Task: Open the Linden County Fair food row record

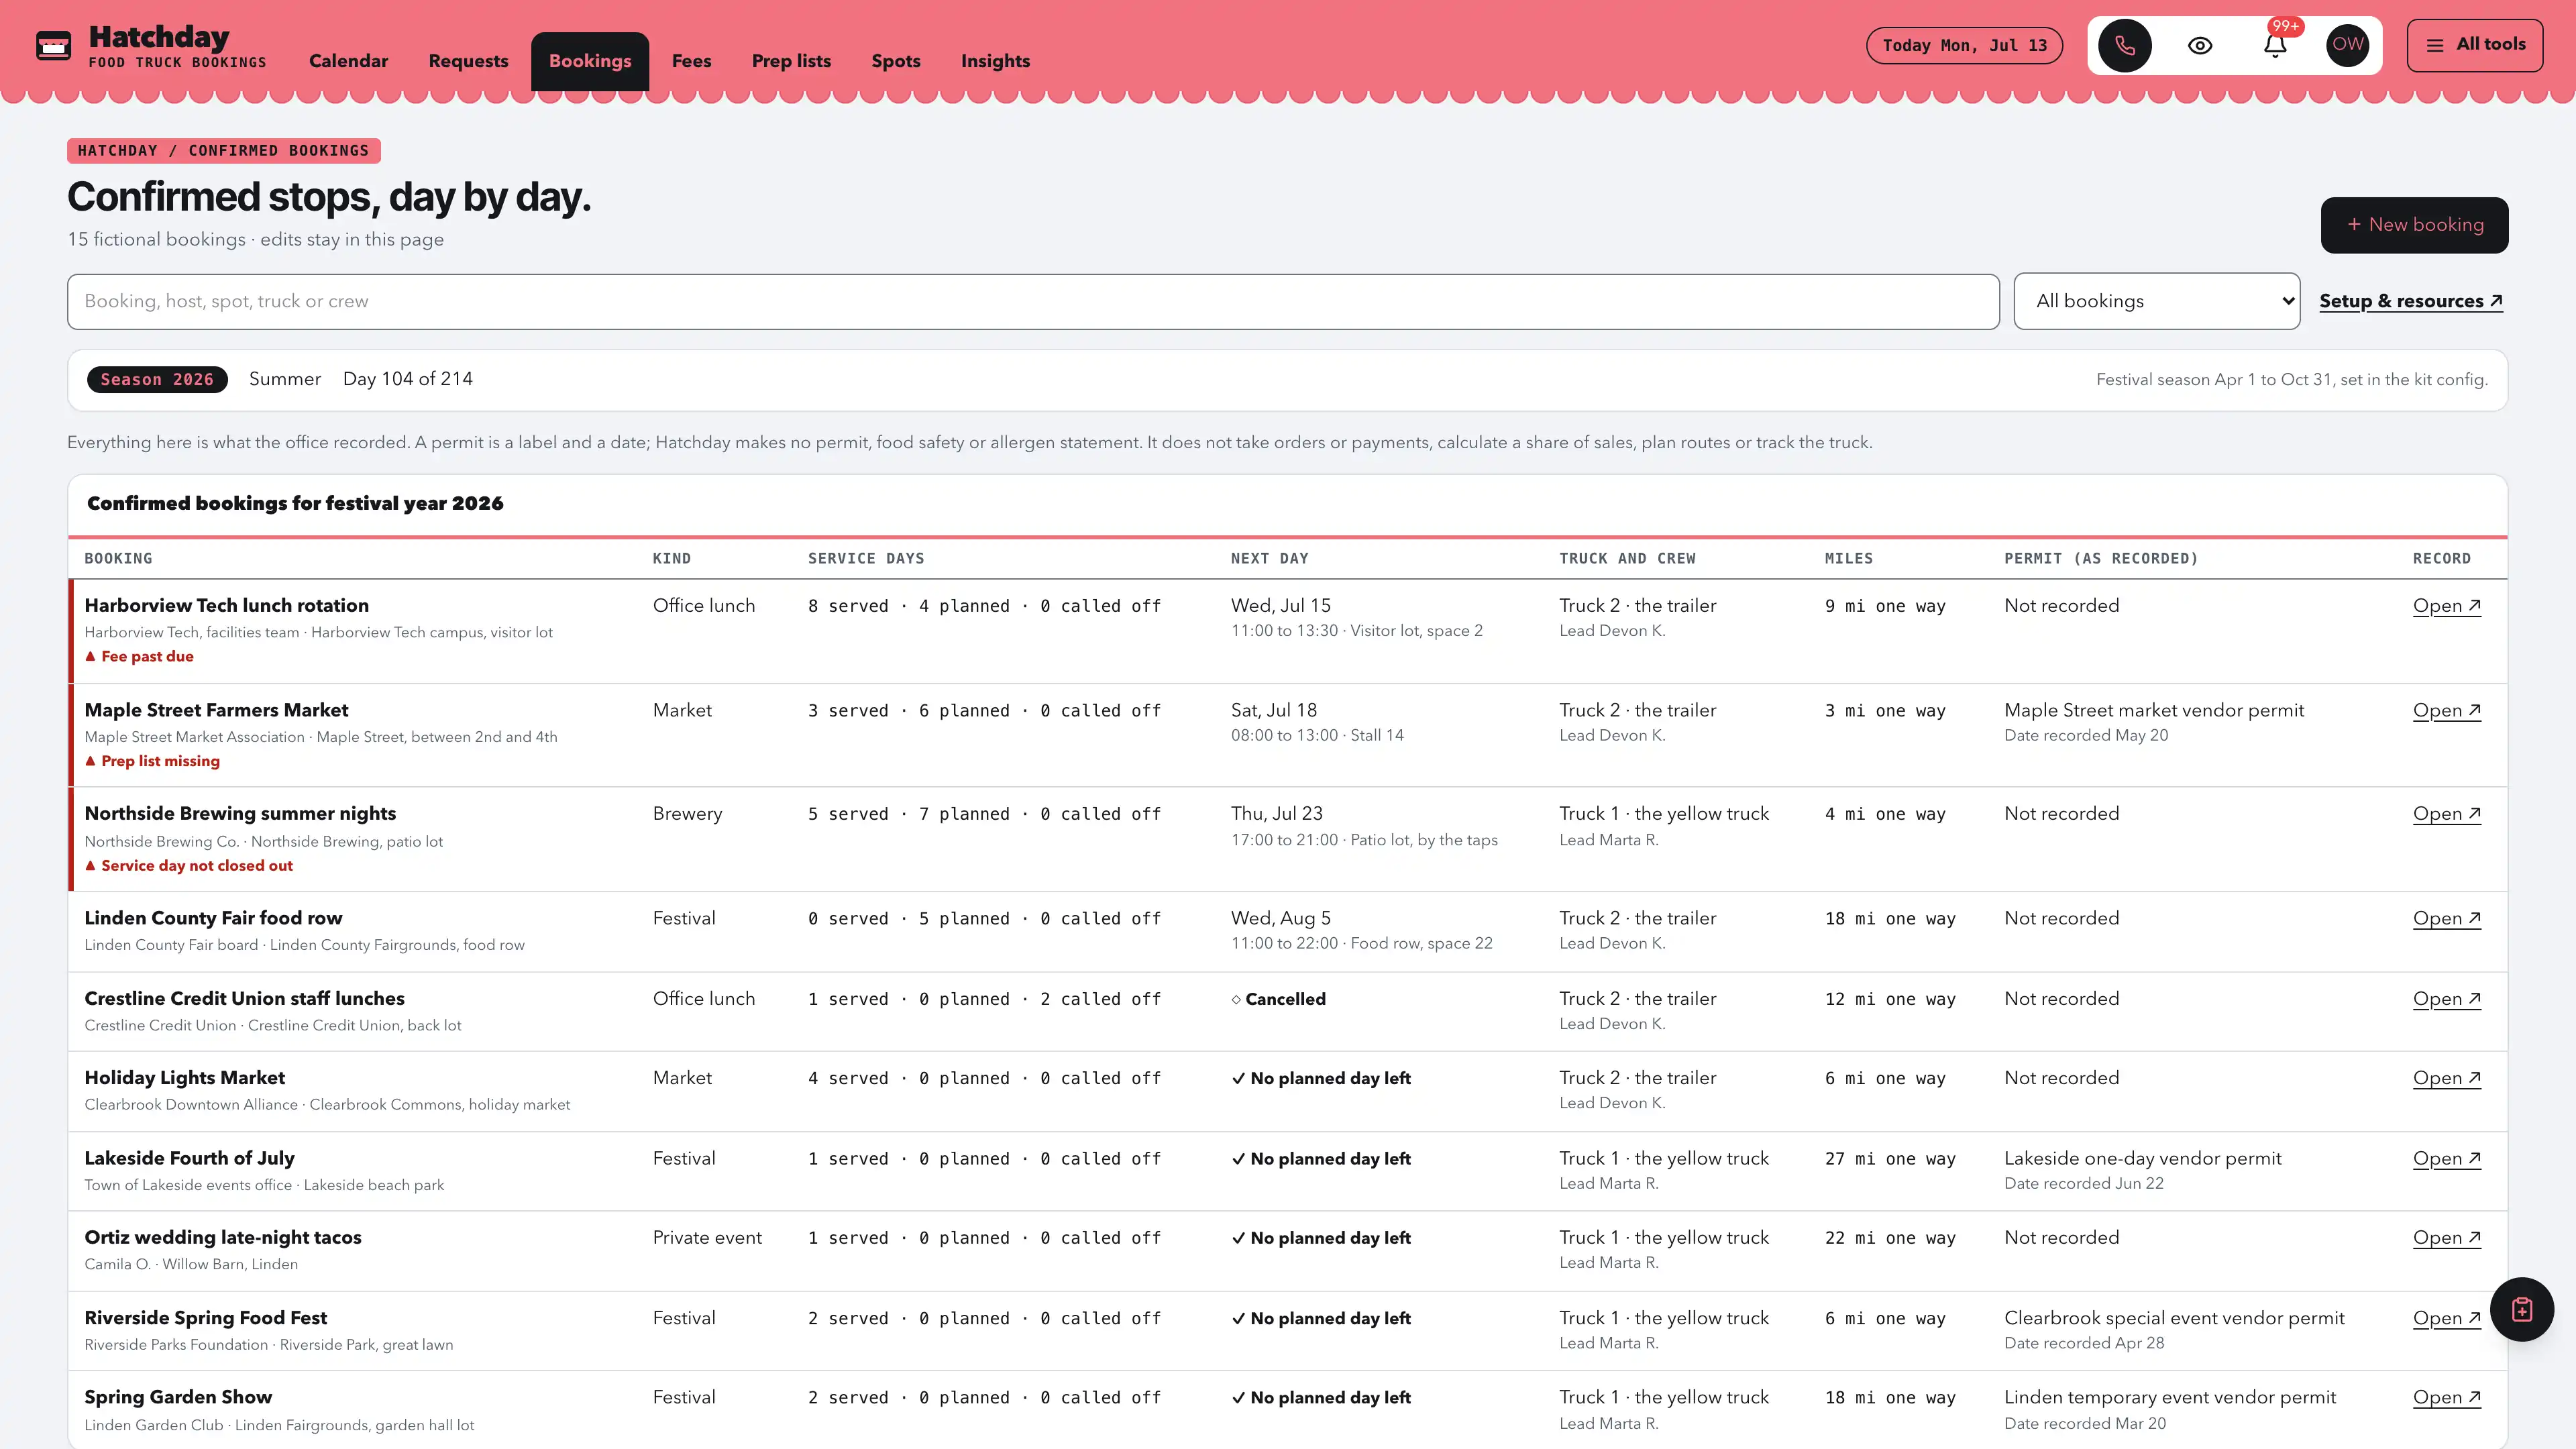Action: (2446, 918)
